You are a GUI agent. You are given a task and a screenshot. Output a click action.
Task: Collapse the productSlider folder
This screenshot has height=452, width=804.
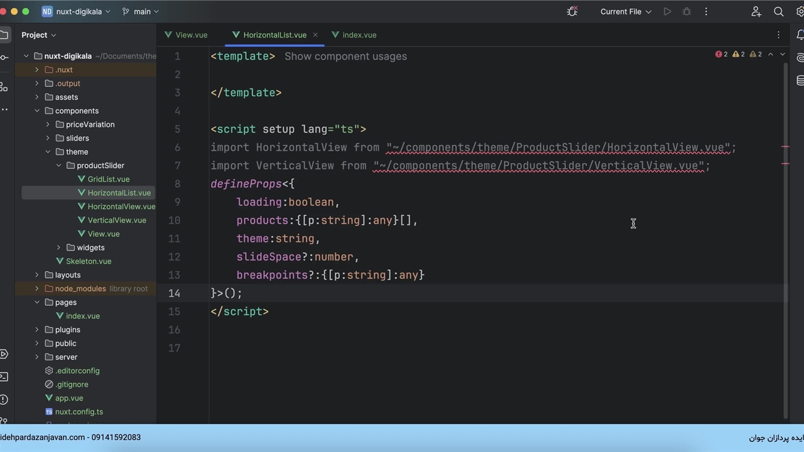(59, 166)
